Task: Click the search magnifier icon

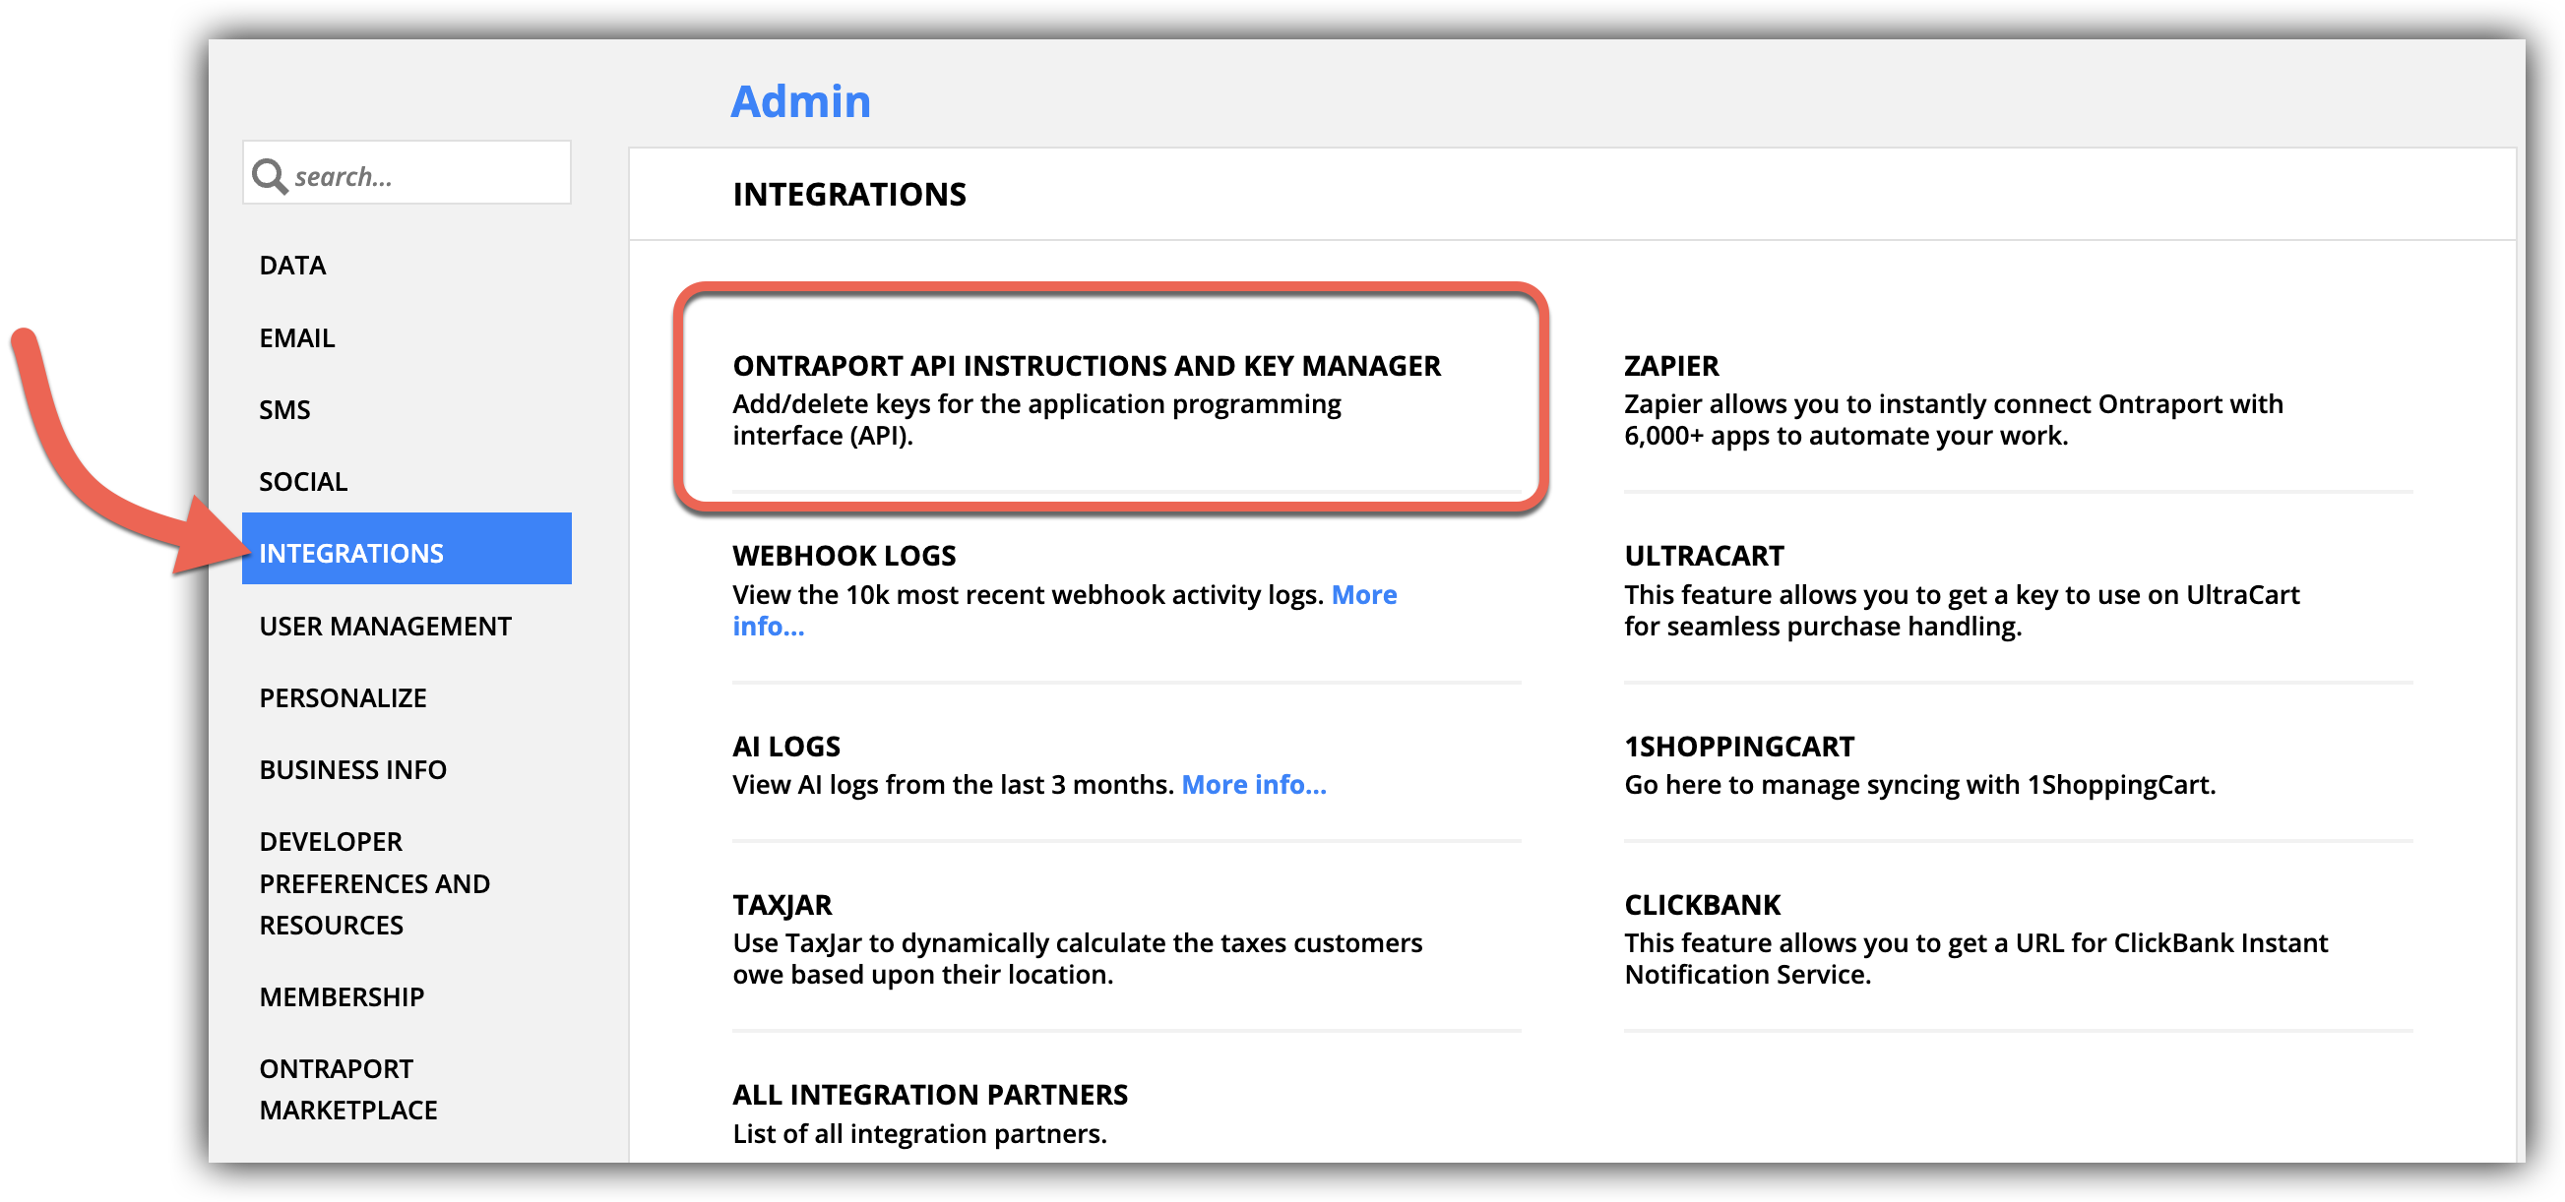Action: point(269,176)
